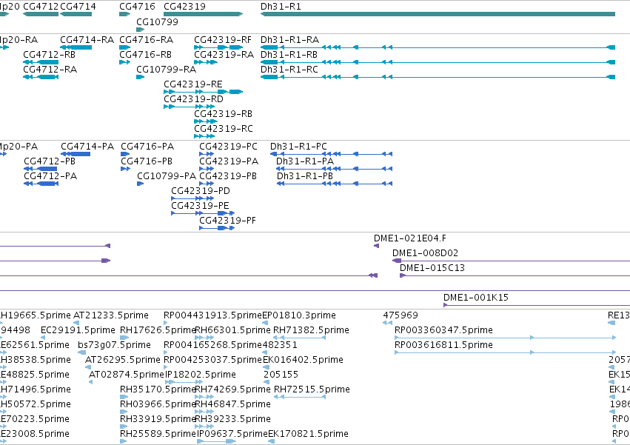Select transcript CG42319-RC

tap(204, 137)
